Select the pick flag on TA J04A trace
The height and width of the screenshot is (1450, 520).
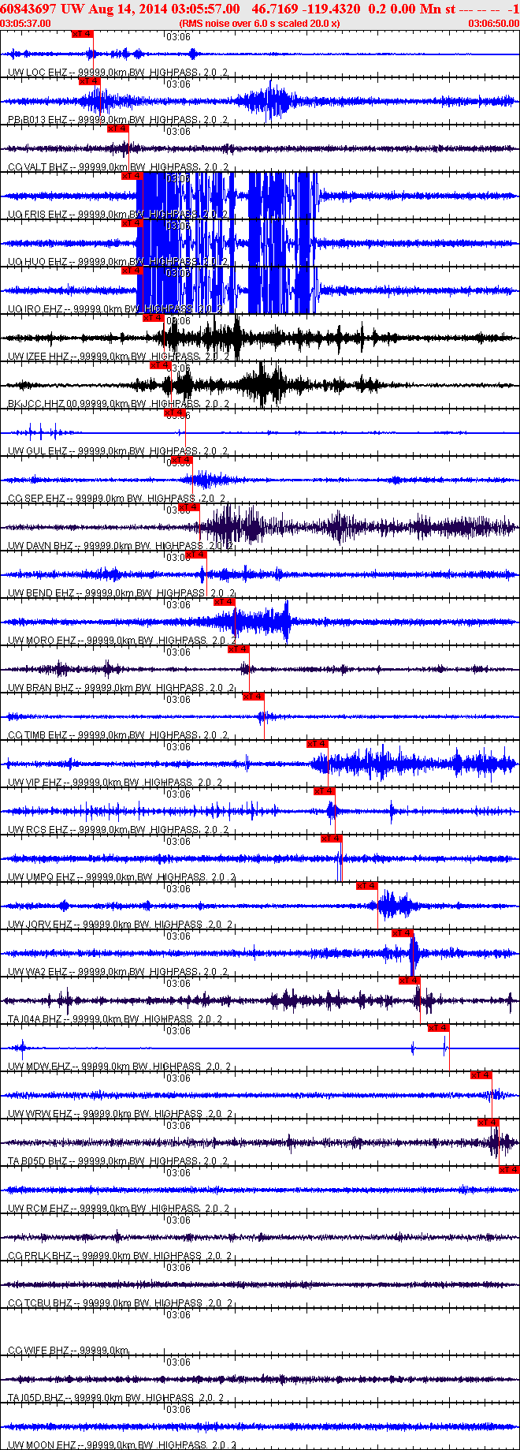pos(409,981)
